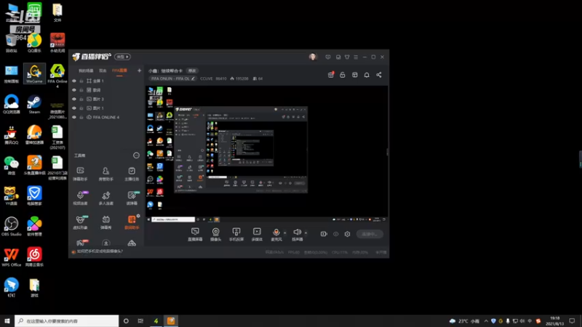
Task: Click the 修改 button beside stream title
Action: 192,70
